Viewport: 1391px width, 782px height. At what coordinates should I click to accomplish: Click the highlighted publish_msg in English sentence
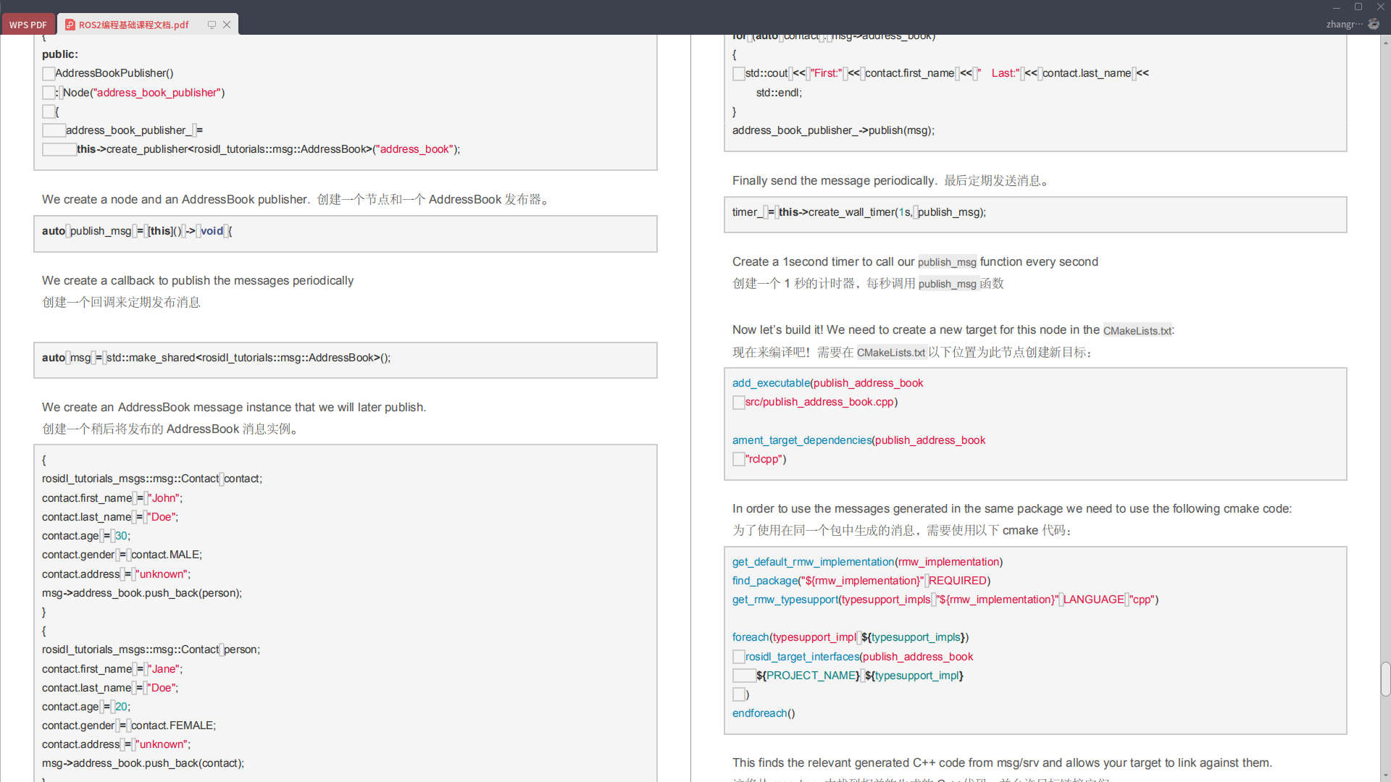point(947,262)
